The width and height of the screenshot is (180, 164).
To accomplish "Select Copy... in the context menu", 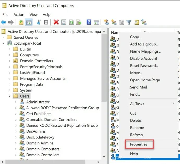I will pyautogui.click(x=136, y=37).
